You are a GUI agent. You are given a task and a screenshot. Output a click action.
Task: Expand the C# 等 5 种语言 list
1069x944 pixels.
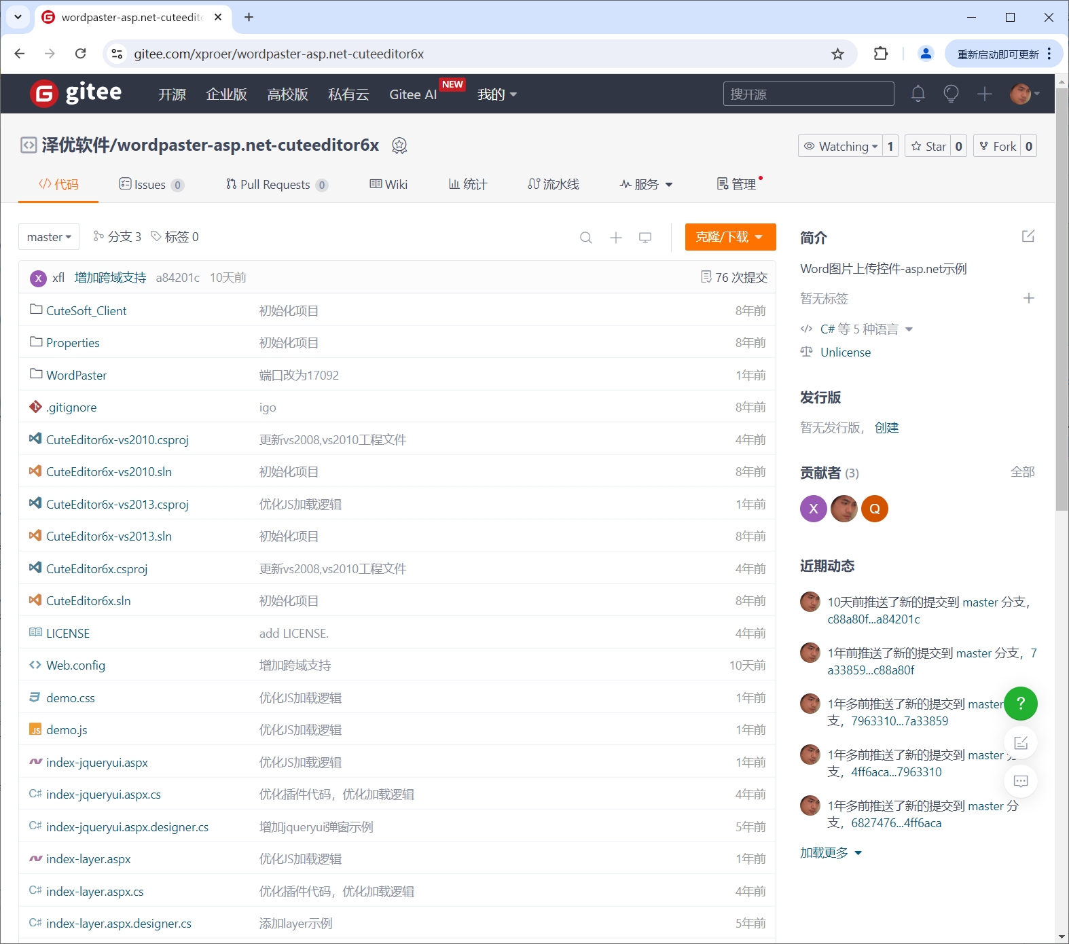tap(866, 329)
